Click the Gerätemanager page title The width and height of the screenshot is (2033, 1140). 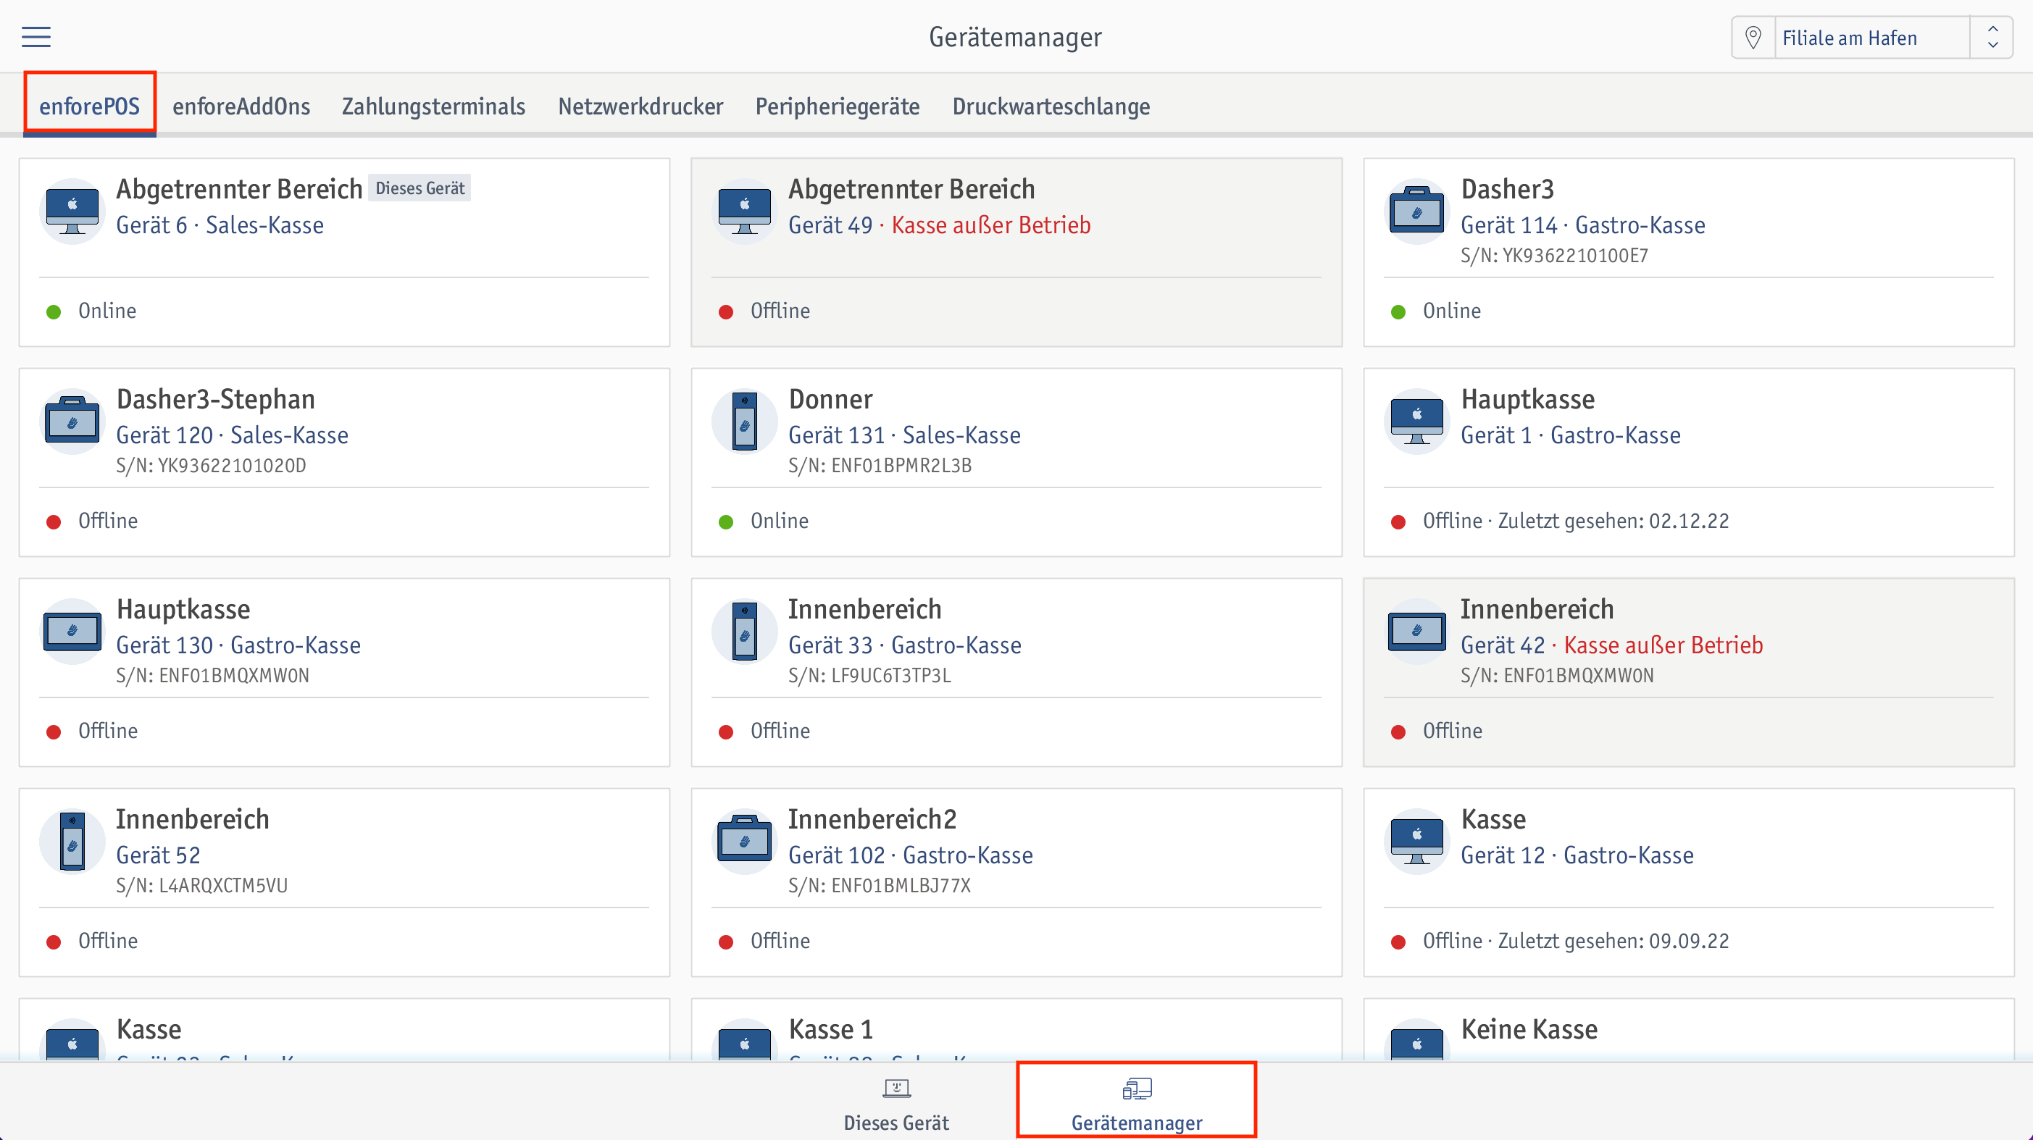click(1015, 37)
